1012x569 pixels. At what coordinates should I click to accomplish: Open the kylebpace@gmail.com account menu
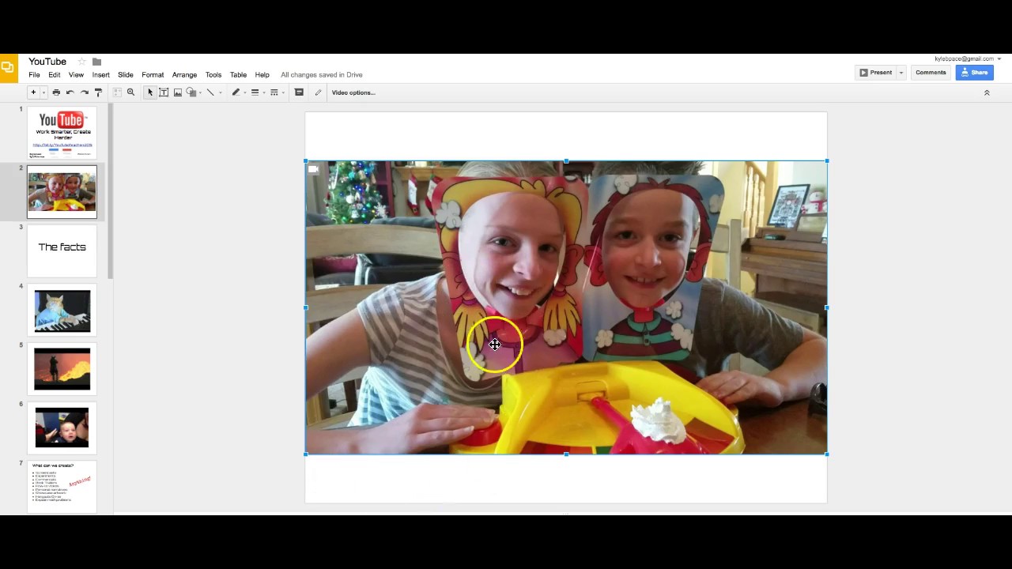pos(968,59)
